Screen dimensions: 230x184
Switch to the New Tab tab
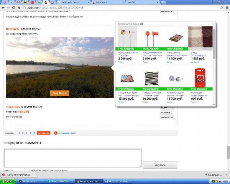(x=142, y=2)
